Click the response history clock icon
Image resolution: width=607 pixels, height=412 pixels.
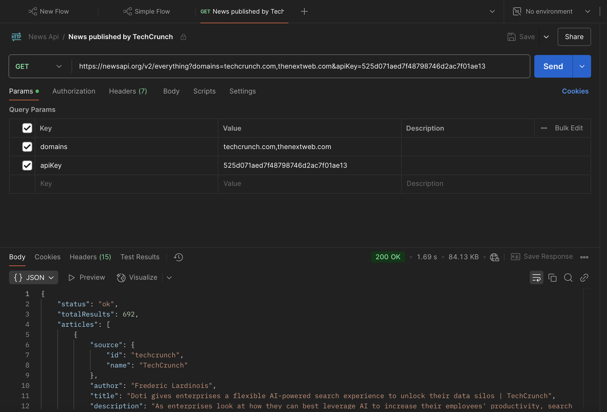point(178,257)
